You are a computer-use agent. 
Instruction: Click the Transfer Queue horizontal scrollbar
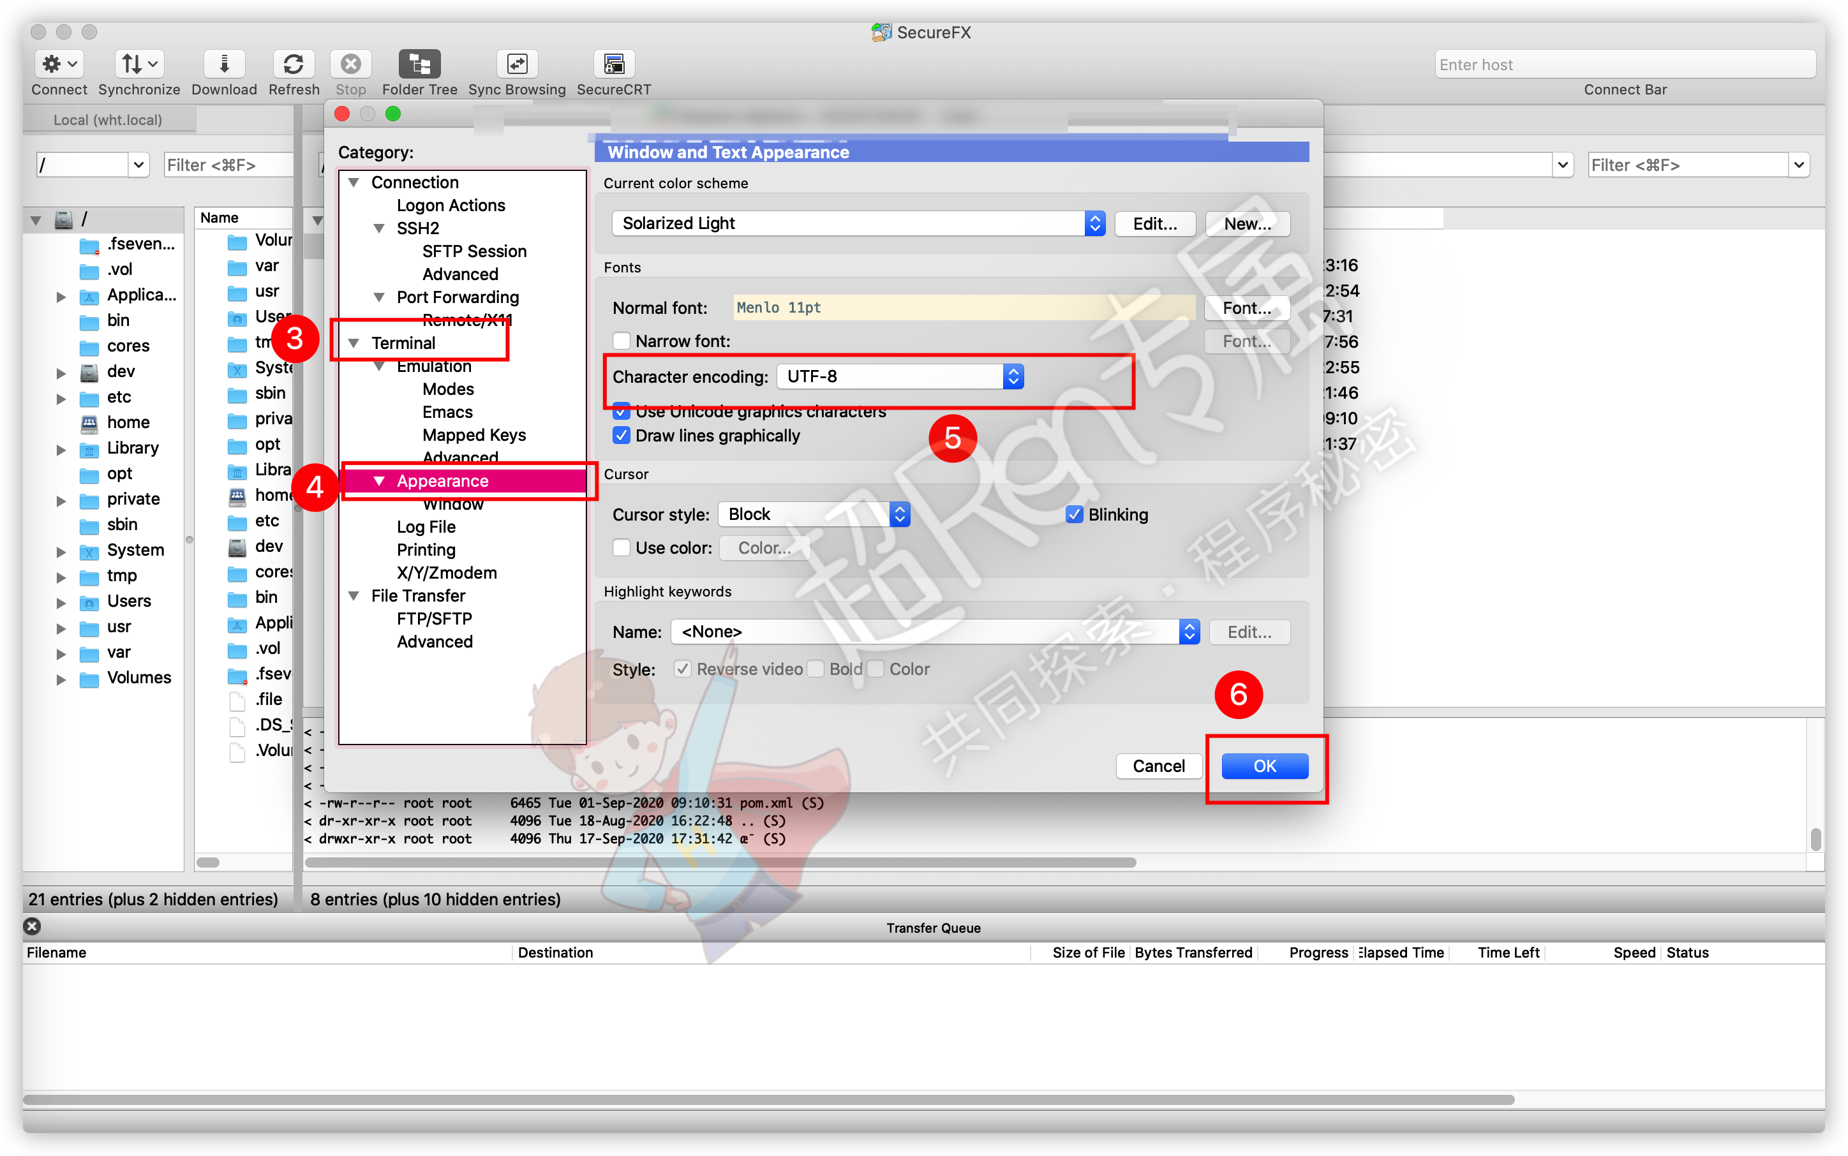768,1099
